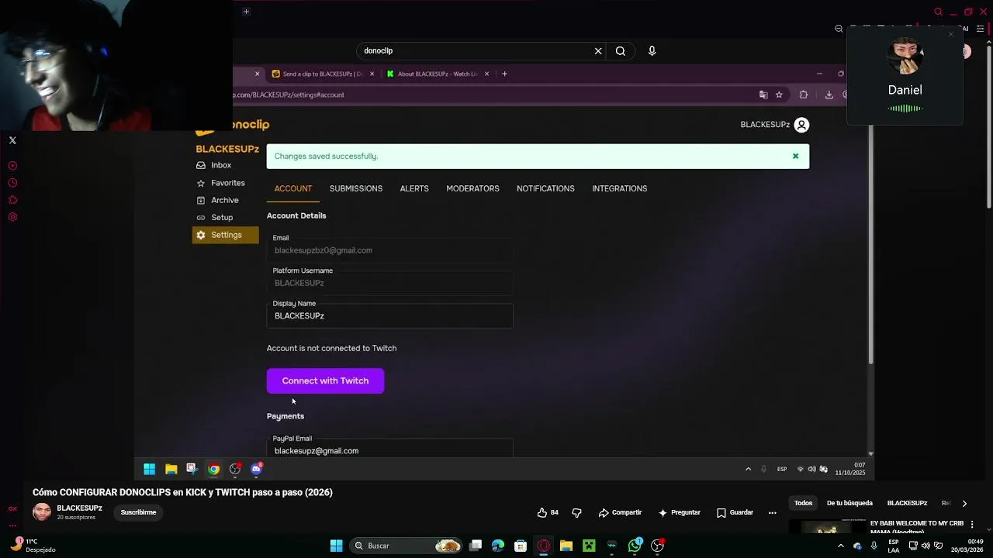
Task: Click the settings#account address bar URL
Action: coord(289,95)
